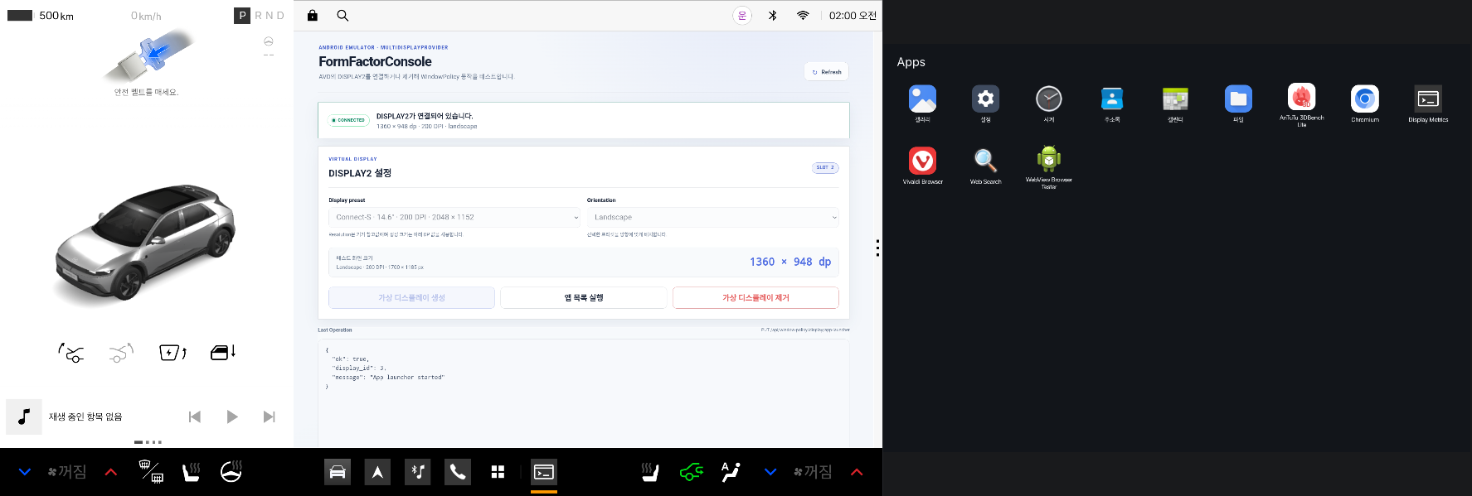The width and height of the screenshot is (1472, 496).
Task: Launch WebView Browser Tester
Action: [1049, 159]
